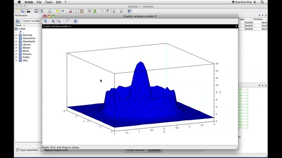Click the Print icon in SciNotes toolbar
Image resolution: width=282 pixels, height=158 pixels.
(50, 11)
